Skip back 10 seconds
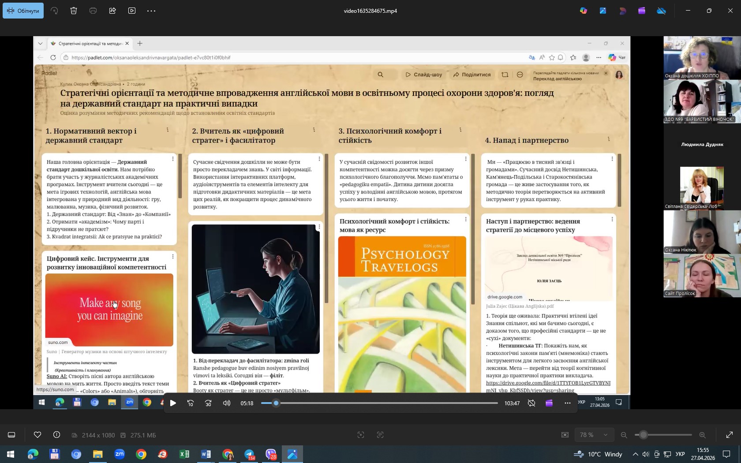 click(x=191, y=403)
